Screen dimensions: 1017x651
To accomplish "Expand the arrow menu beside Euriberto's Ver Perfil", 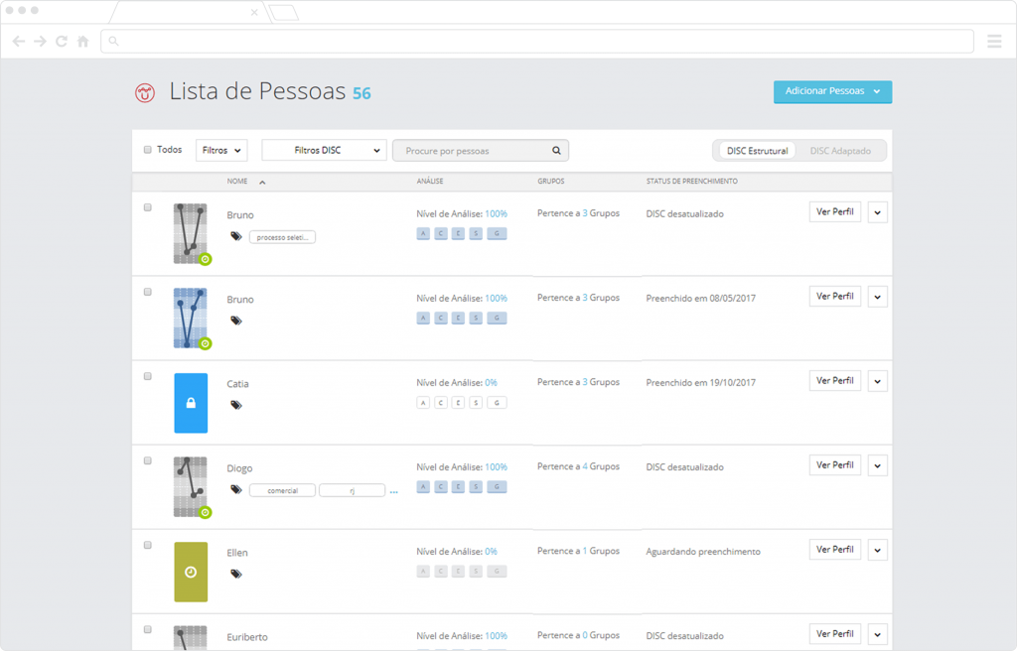I will (878, 634).
